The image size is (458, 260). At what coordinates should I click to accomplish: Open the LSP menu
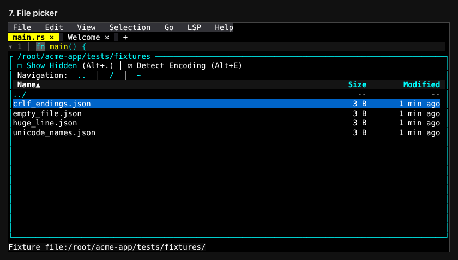[x=194, y=27]
